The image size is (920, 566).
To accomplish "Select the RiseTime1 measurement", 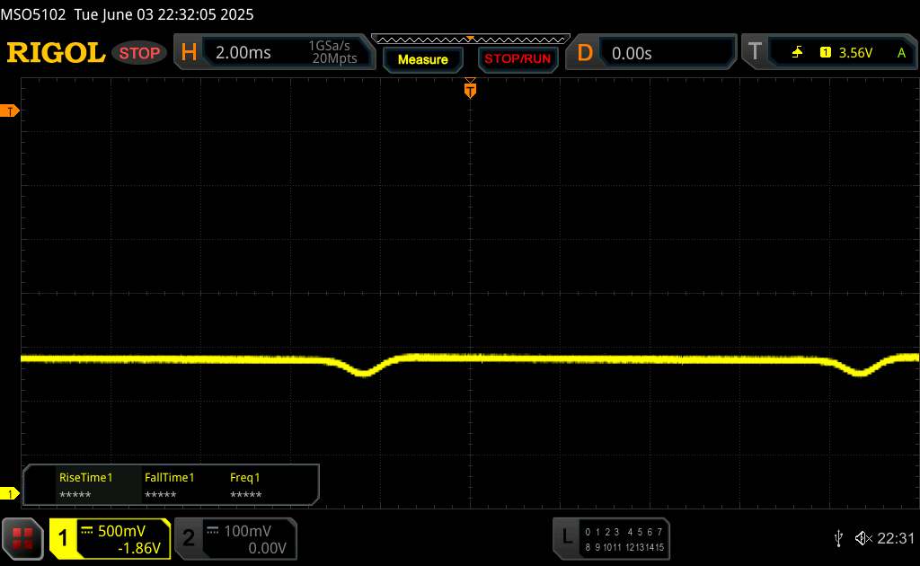I will point(85,485).
